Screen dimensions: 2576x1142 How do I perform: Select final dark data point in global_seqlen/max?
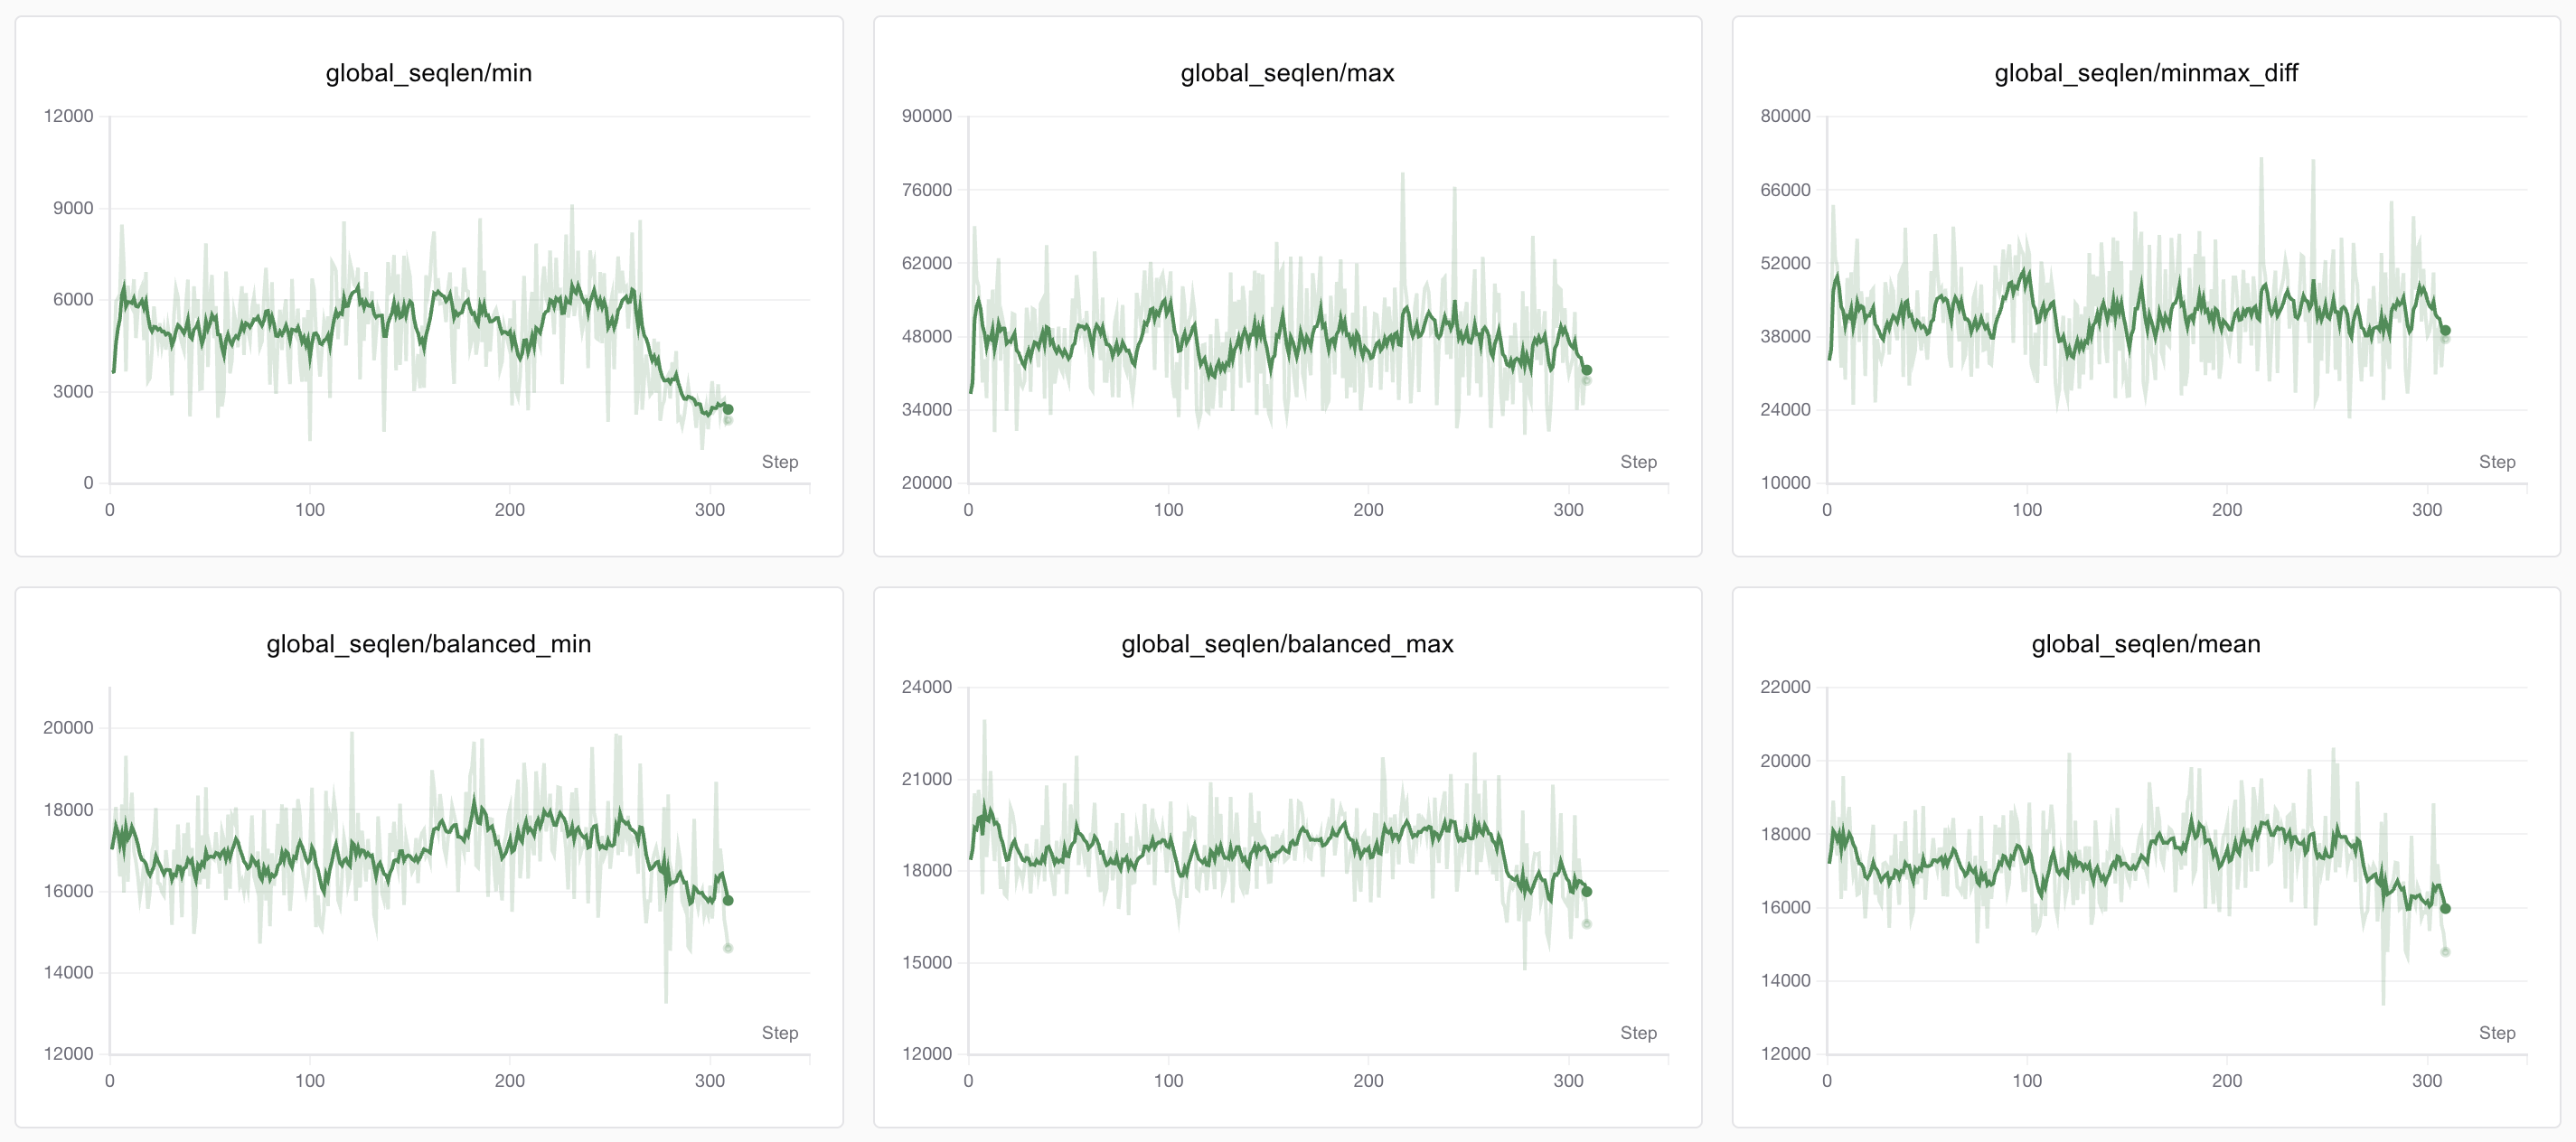[1586, 370]
